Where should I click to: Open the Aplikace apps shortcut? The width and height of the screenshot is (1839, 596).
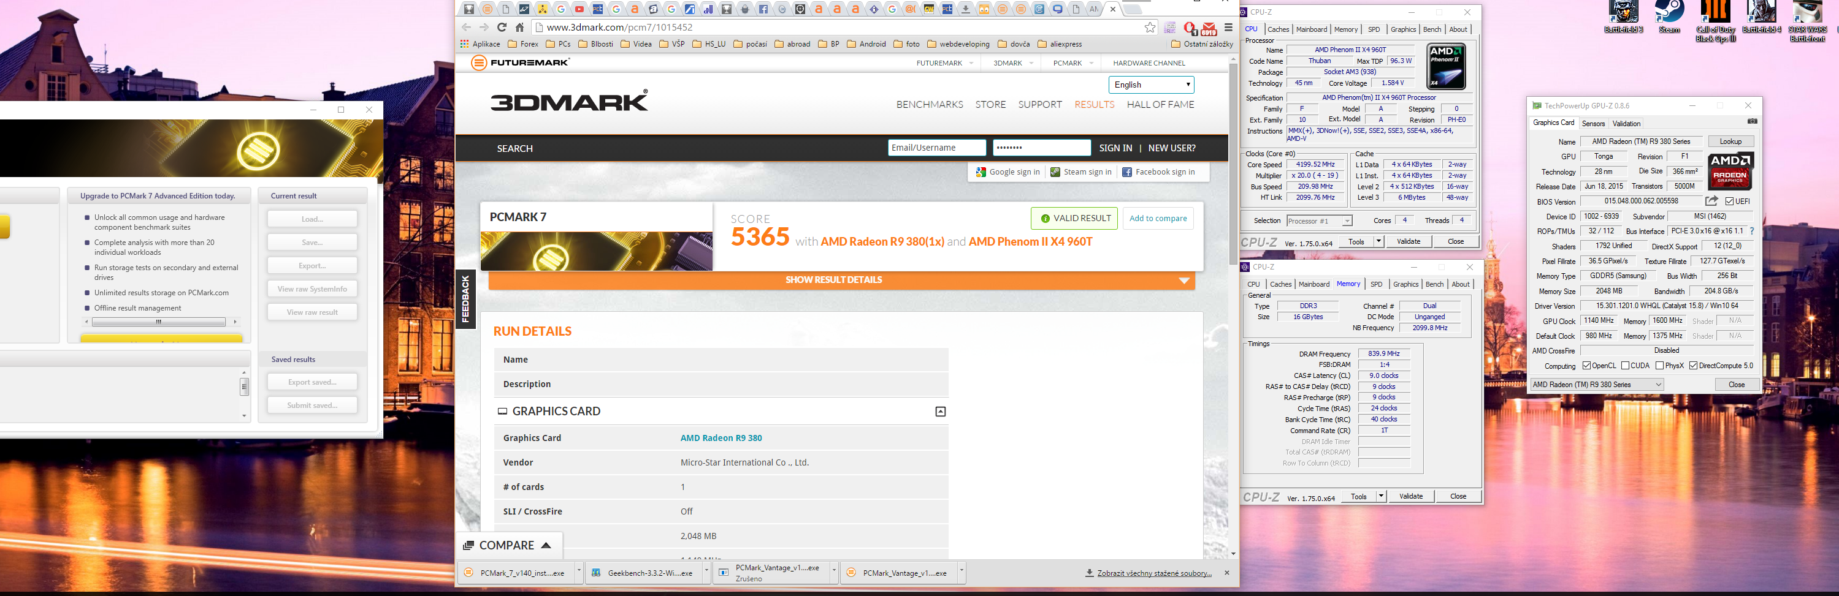click(x=480, y=44)
